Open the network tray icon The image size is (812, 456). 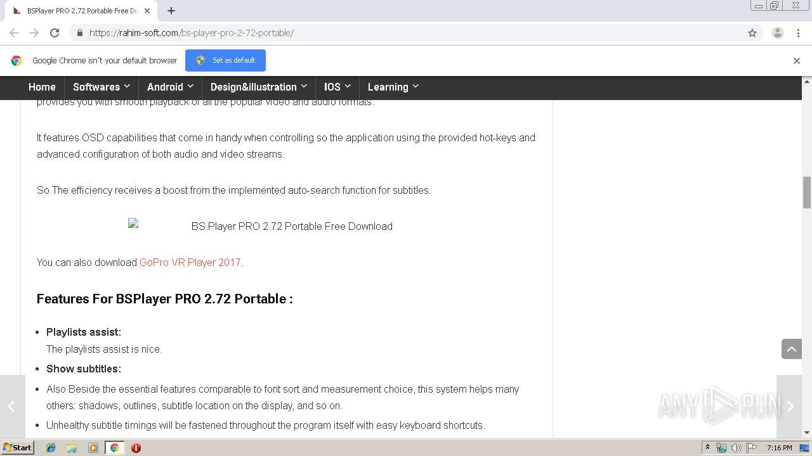pyautogui.click(x=721, y=448)
